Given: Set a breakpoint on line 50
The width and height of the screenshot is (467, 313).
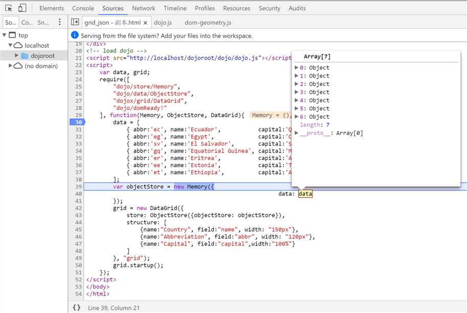Looking at the screenshot, I should pos(78,266).
